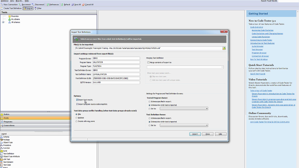Screen dimensions: 299x168
Task: Select Tested Program Owner Set to radio
Action: click(x=149, y=109)
